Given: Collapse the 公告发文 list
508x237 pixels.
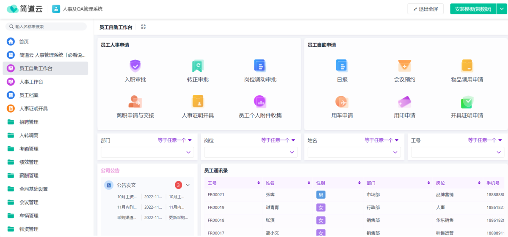Looking at the screenshot, I should point(188,185).
